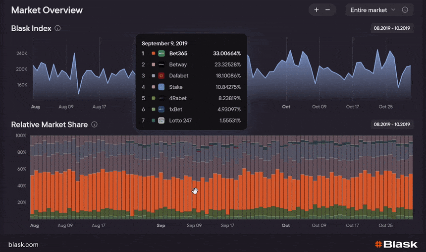Click the Market Overview heading

(x=47, y=10)
